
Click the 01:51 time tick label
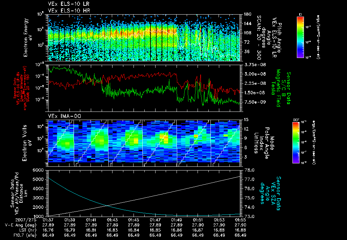[198, 220]
